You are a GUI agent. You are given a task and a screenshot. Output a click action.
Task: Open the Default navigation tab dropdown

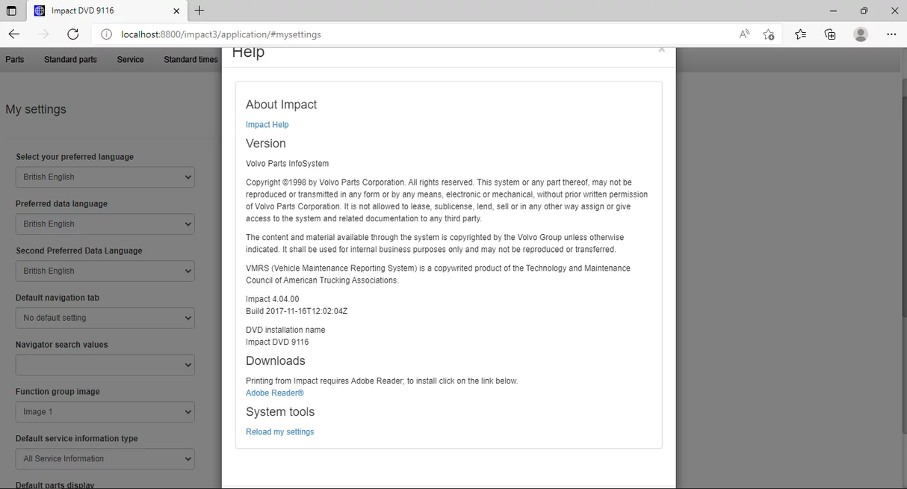[105, 318]
